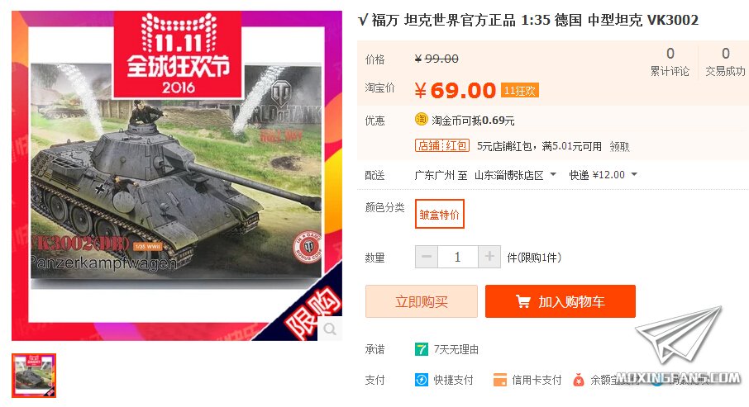Image resolution: width=749 pixels, height=407 pixels.
Task: Open the 山东淄博张店区 destination dropdown
Action: (x=515, y=175)
